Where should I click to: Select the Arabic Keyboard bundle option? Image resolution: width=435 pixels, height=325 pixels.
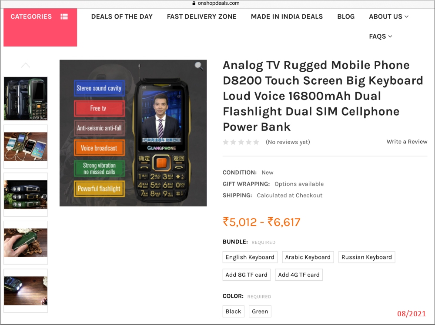pos(308,257)
